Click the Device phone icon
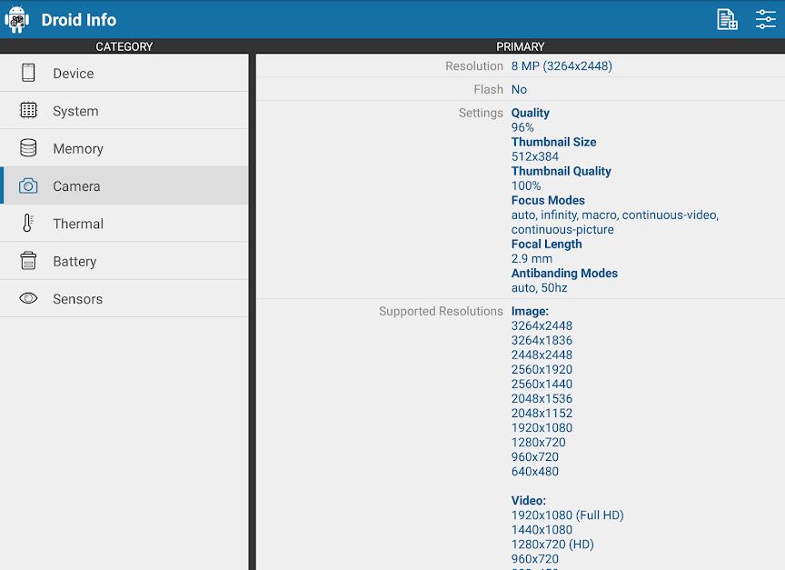This screenshot has height=570, width=785. (x=28, y=73)
